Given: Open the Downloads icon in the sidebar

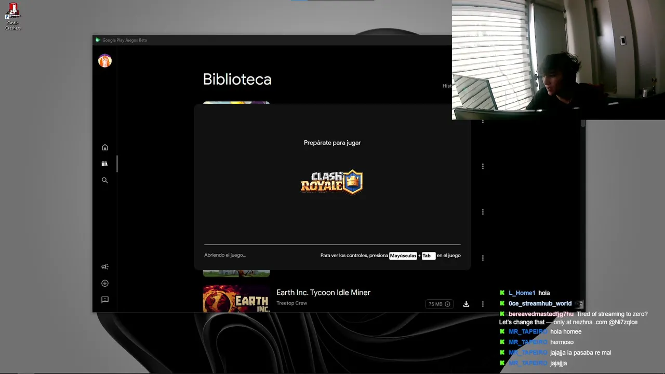Looking at the screenshot, I should pos(105,283).
